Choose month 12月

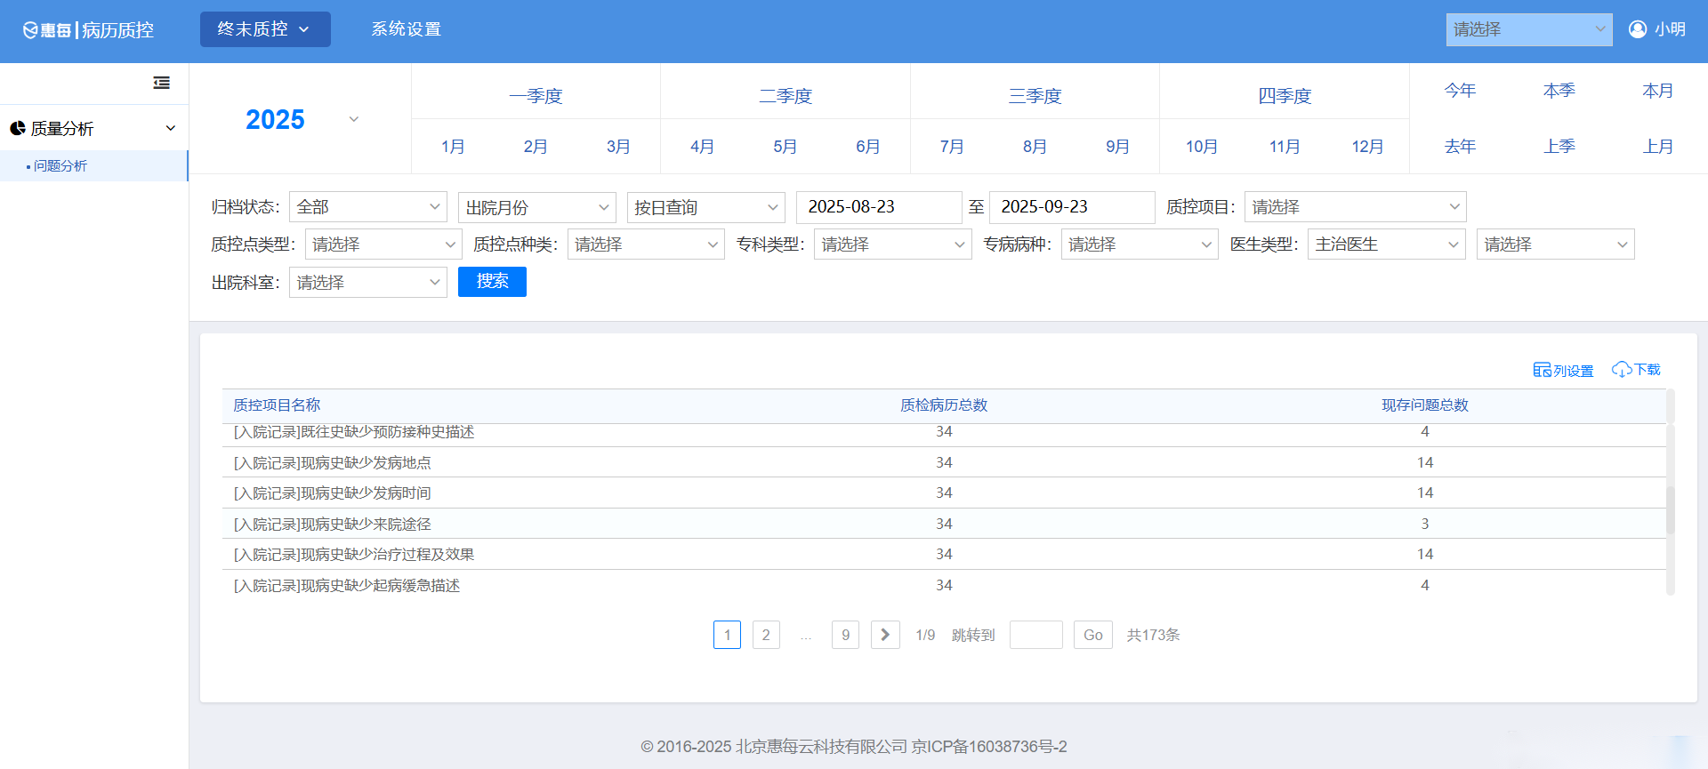1367,147
